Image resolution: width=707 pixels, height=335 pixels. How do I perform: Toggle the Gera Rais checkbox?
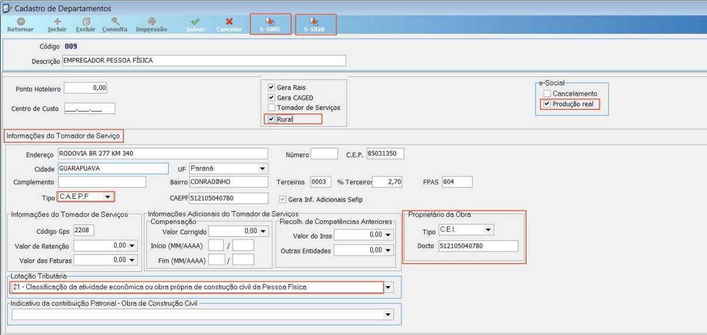(271, 87)
